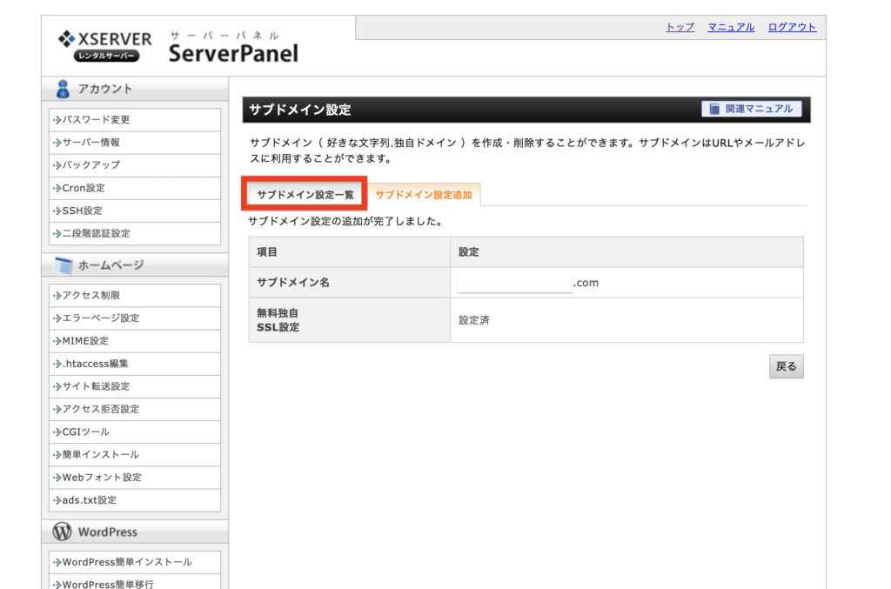Open WordPress簡単インストール in the sidebar
This screenshot has height=589, width=891.
[x=135, y=562]
